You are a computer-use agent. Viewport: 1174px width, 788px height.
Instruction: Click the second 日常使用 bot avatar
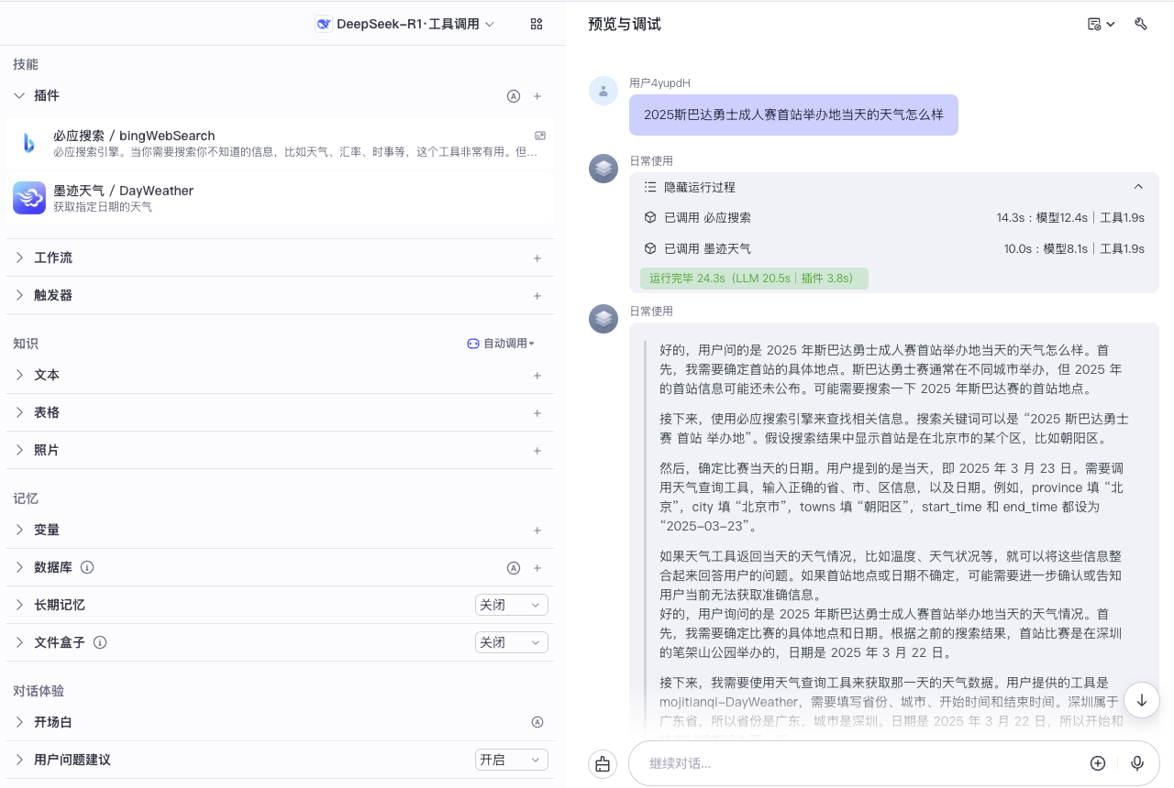(x=604, y=319)
